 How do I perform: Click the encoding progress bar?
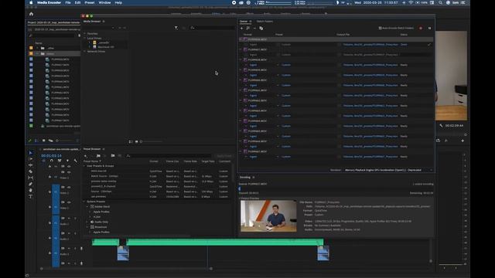coord(336,188)
